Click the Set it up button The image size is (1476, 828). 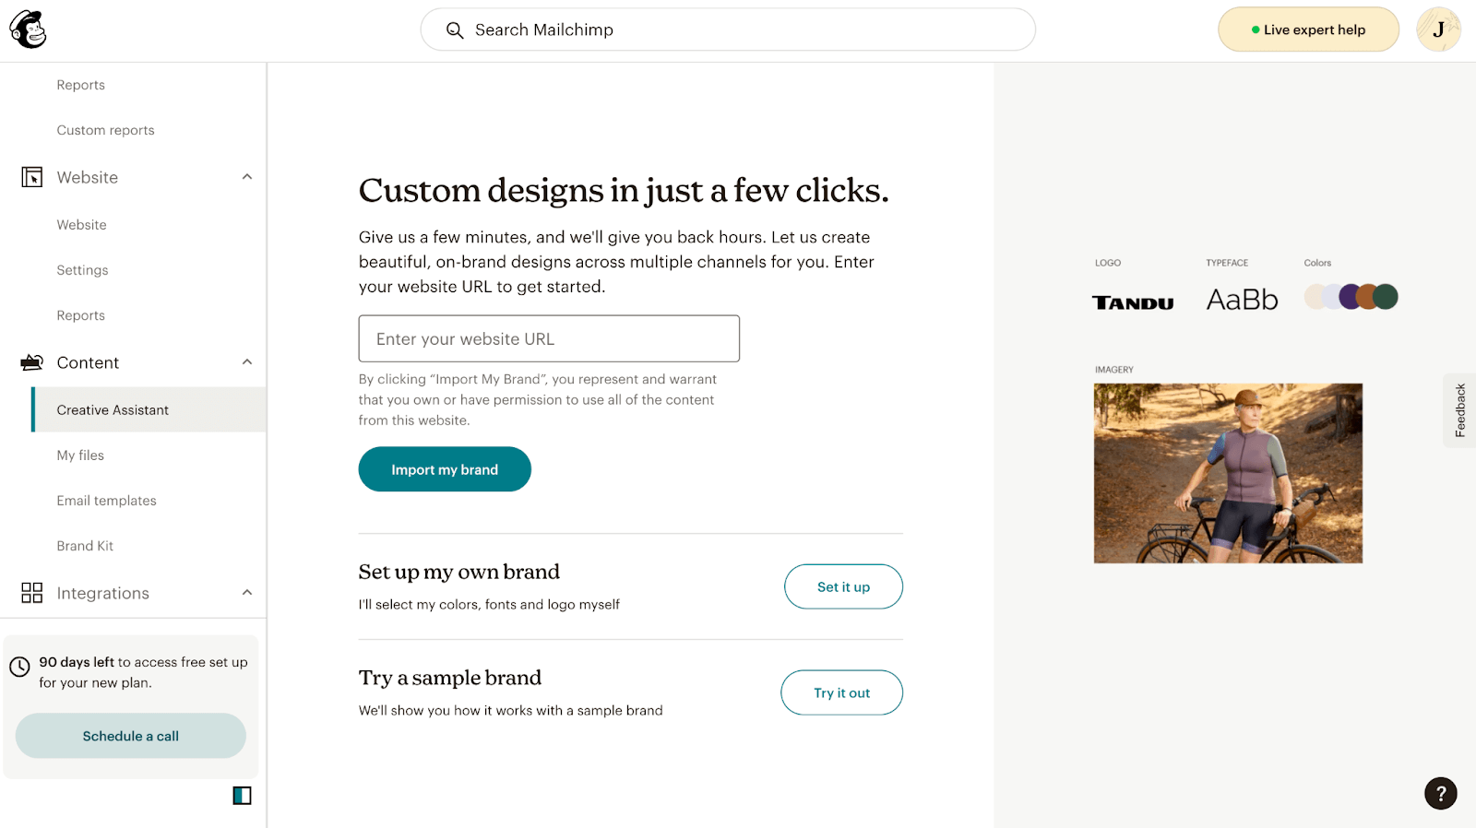(843, 586)
